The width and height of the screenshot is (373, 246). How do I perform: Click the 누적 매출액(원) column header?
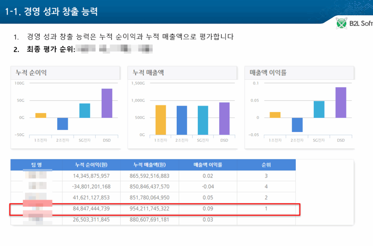pos(149,165)
